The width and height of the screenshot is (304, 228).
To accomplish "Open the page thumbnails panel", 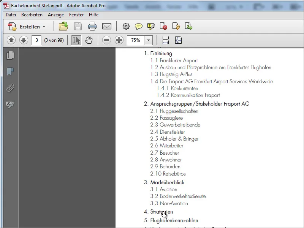I will [10, 55].
